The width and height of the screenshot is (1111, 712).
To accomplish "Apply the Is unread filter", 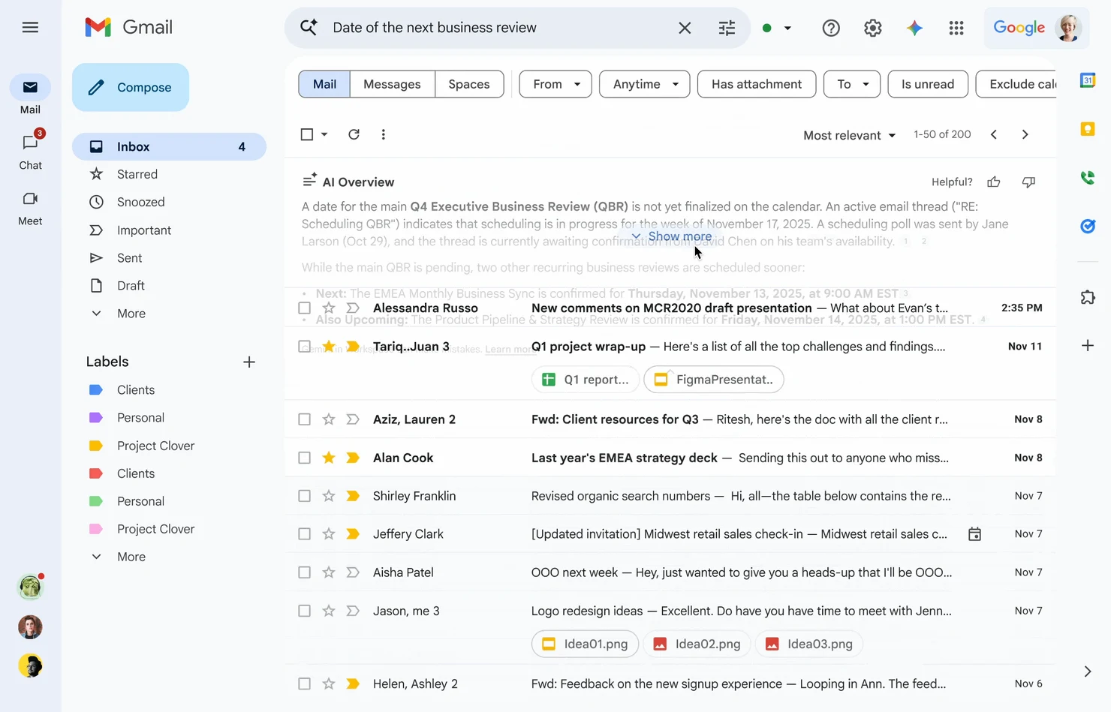I will (928, 84).
